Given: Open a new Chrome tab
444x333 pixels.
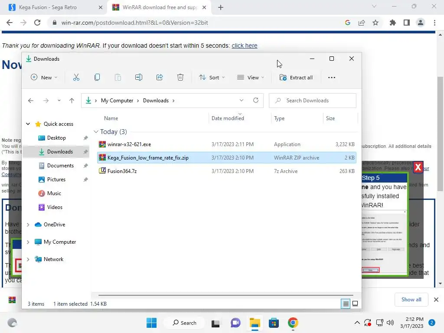Looking at the screenshot, I should (221, 7).
